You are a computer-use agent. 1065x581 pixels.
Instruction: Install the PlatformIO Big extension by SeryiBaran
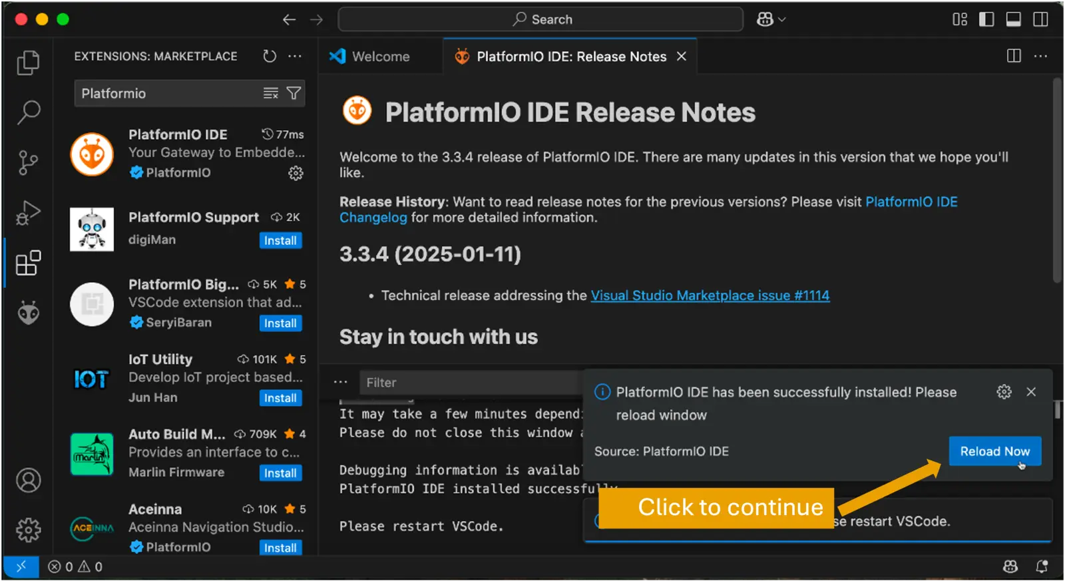[x=280, y=323]
